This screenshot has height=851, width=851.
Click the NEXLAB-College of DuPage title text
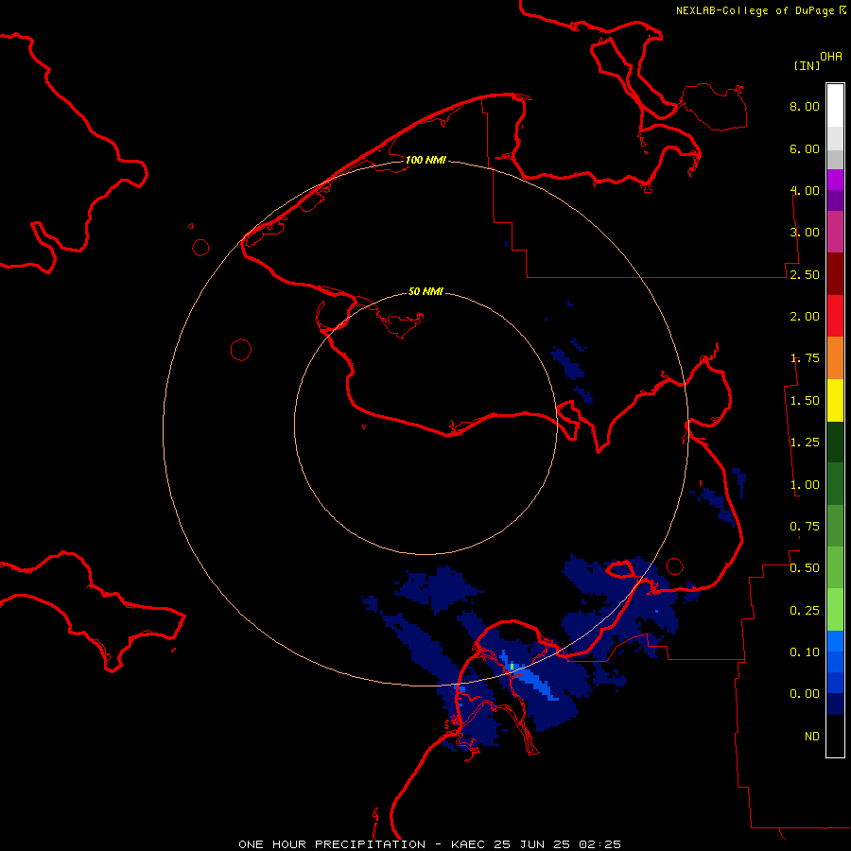(755, 10)
